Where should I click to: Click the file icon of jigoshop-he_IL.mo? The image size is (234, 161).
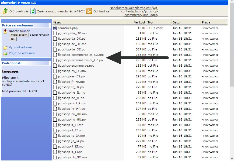tap(55, 93)
